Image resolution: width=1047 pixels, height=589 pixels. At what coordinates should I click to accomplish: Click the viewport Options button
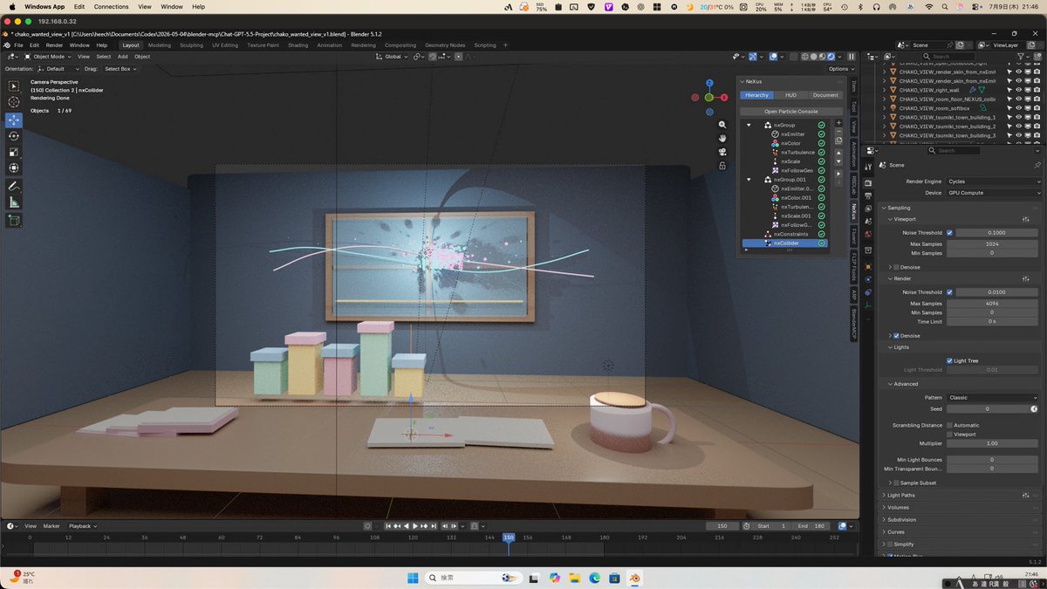[x=840, y=69]
